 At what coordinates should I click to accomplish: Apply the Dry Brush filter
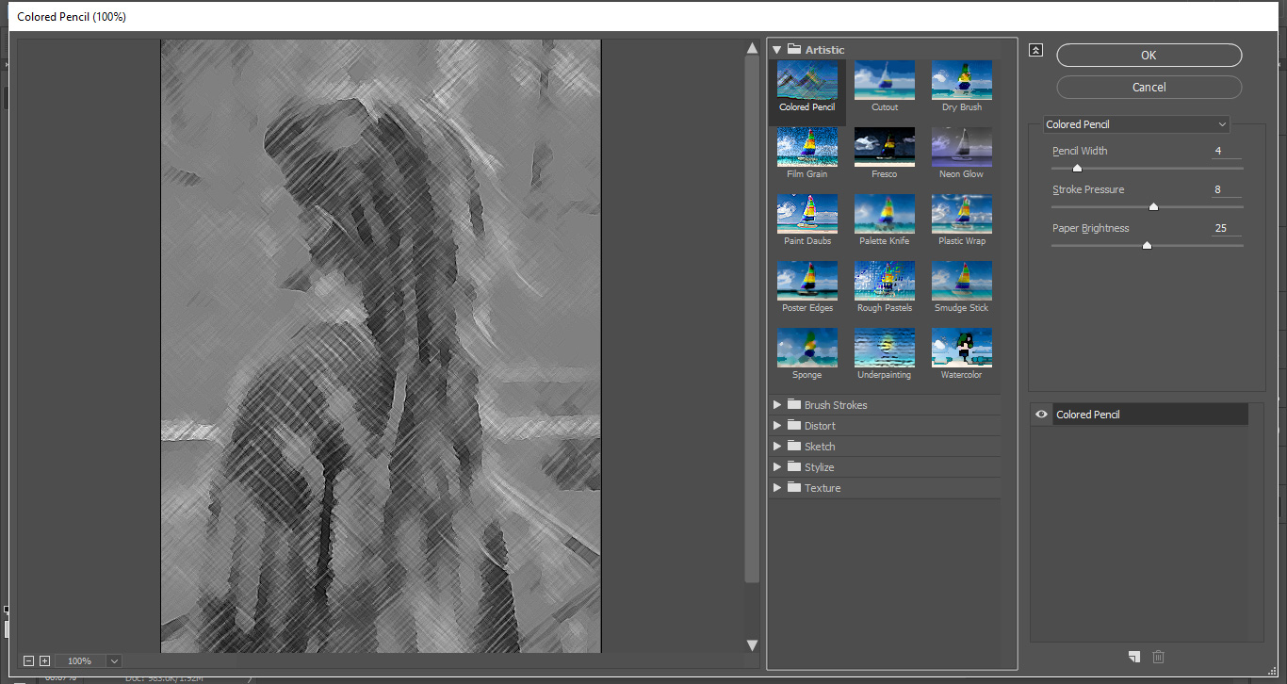pos(961,79)
